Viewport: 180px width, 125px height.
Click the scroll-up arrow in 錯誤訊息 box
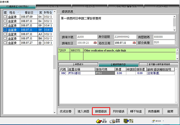(x=174, y=17)
